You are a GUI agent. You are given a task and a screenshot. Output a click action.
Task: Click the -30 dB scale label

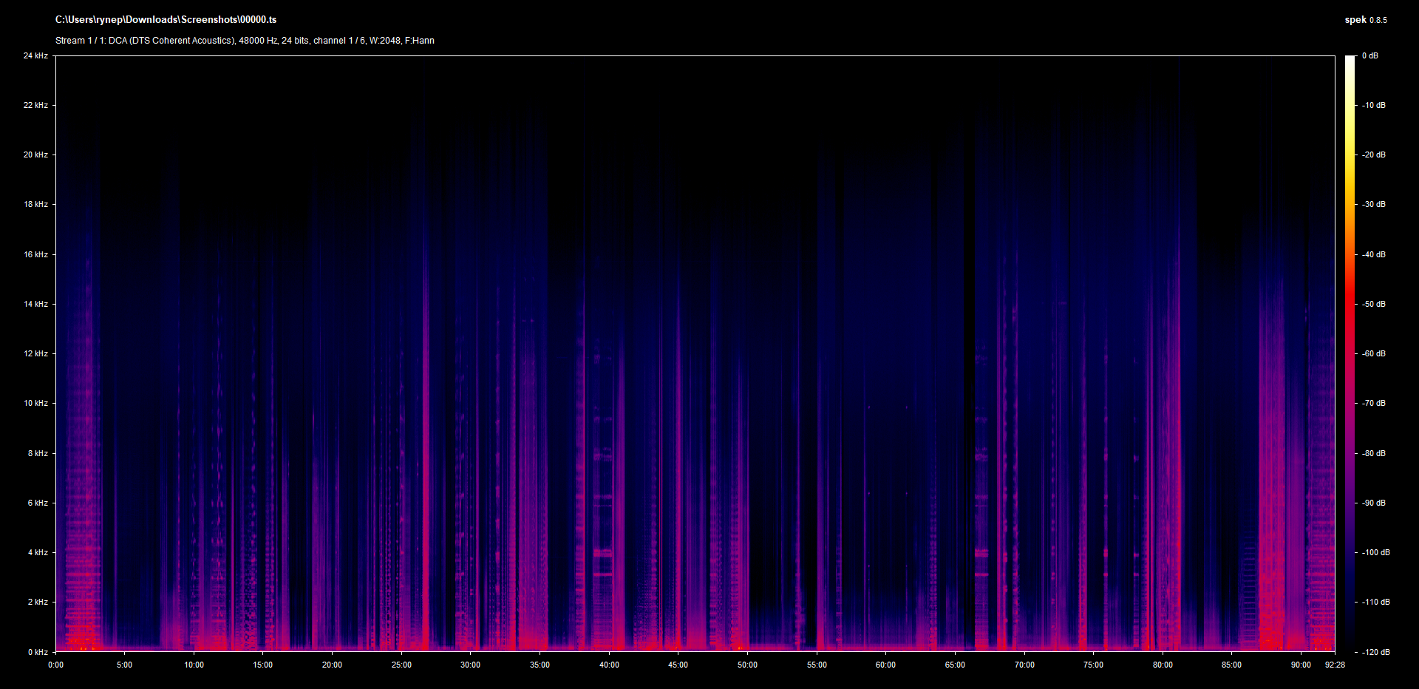click(x=1374, y=204)
